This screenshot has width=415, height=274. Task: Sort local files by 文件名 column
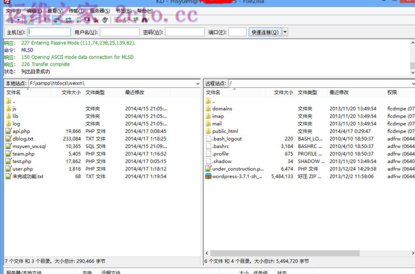[28, 92]
